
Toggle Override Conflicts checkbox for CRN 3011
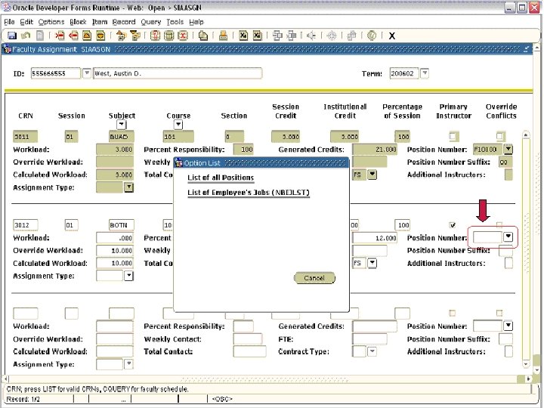(499, 137)
